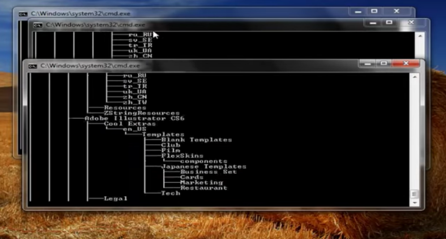The width and height of the screenshot is (446, 239).
Task: Click the ru_RU line in the front cmd window
Action: (x=134, y=75)
